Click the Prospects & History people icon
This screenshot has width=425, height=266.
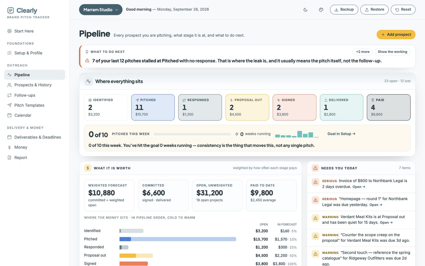pyautogui.click(x=9, y=85)
